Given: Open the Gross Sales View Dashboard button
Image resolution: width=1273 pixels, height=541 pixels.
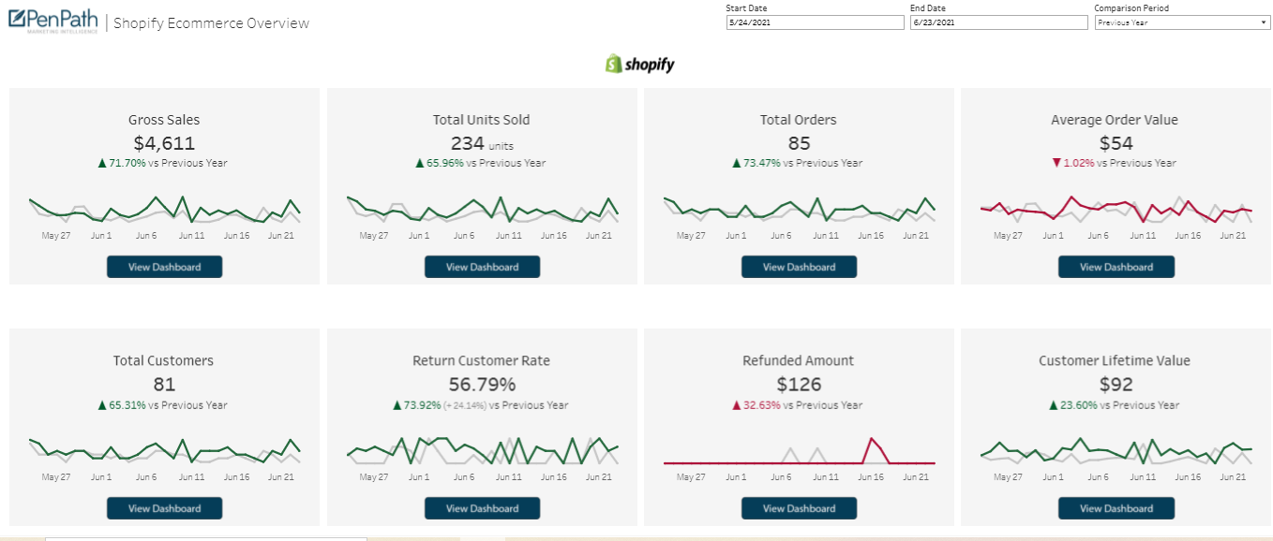Looking at the screenshot, I should click(164, 267).
